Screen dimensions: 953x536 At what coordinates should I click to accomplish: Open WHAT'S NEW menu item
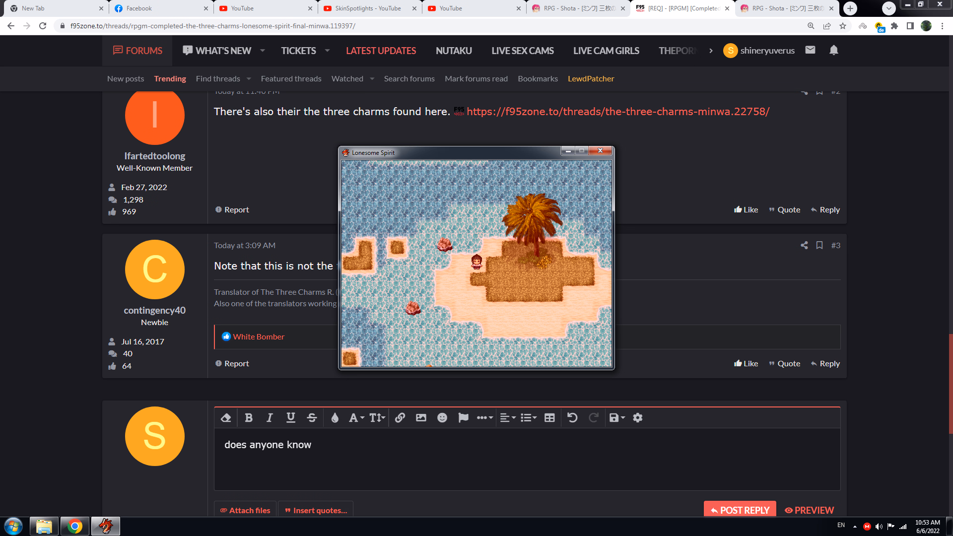point(217,51)
